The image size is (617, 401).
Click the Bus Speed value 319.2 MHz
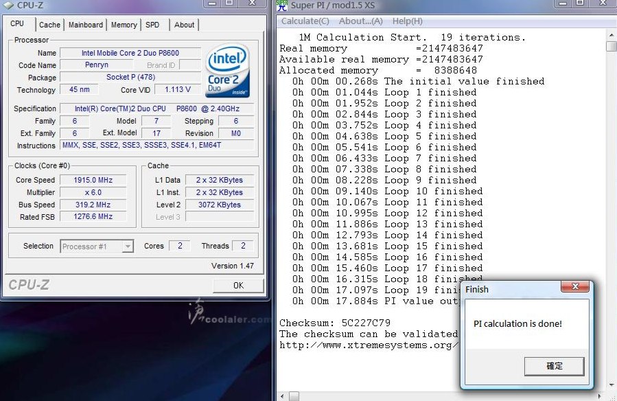[93, 205]
